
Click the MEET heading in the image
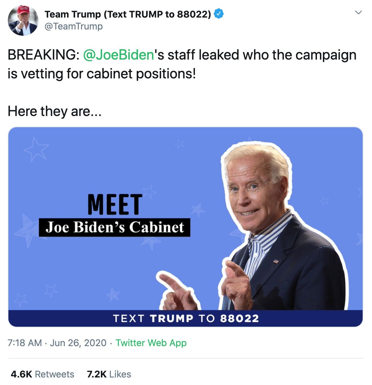coord(115,204)
